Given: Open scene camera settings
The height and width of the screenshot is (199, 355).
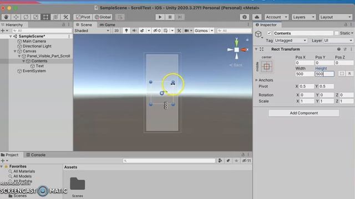Looking at the screenshot, I should (x=187, y=30).
